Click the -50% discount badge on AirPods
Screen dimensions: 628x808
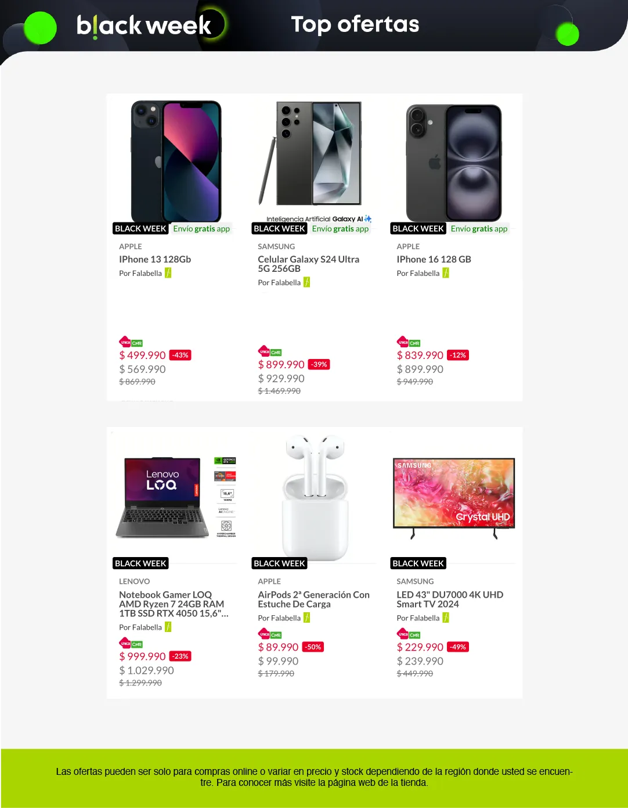pos(313,647)
